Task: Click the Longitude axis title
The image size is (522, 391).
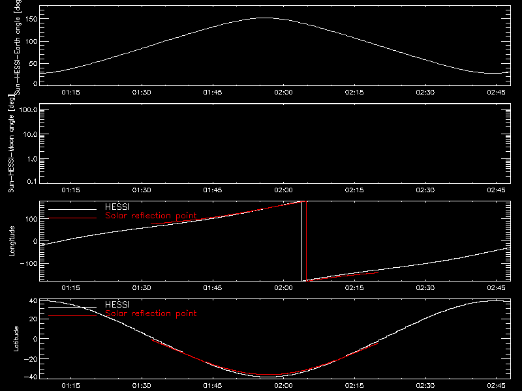Action: point(12,241)
